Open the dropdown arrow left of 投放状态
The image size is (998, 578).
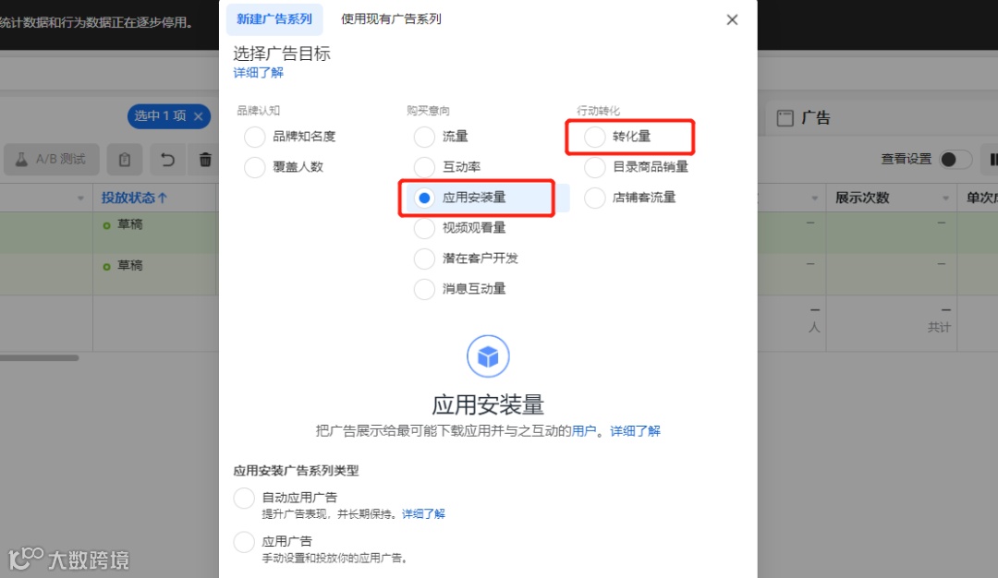coord(80,199)
